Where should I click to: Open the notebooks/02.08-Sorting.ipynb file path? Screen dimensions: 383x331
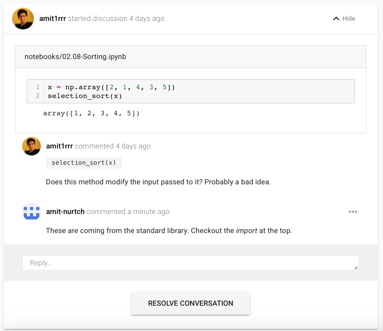point(75,57)
